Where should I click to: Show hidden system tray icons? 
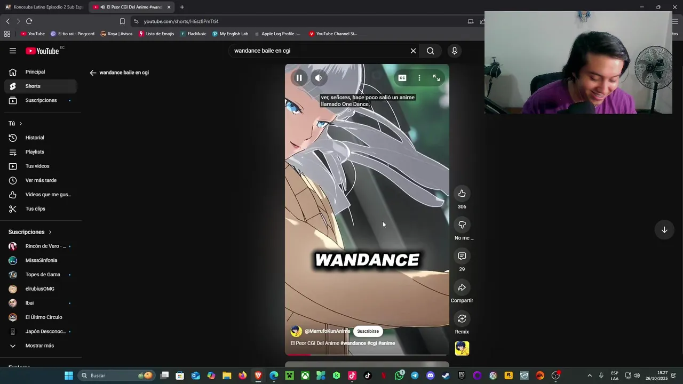coord(590,375)
